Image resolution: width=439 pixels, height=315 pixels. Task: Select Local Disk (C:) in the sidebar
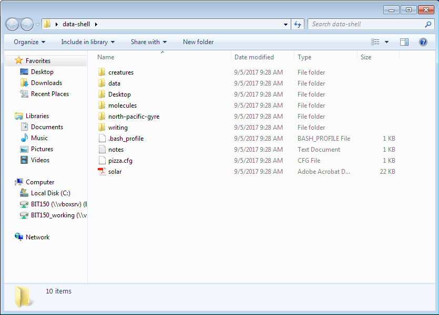tap(45, 193)
